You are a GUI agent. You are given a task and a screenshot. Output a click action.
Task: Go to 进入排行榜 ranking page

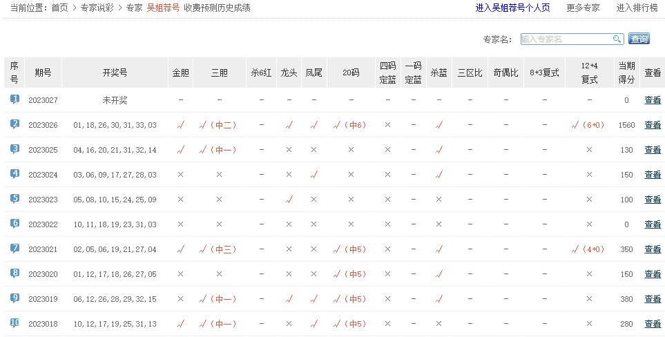(637, 8)
